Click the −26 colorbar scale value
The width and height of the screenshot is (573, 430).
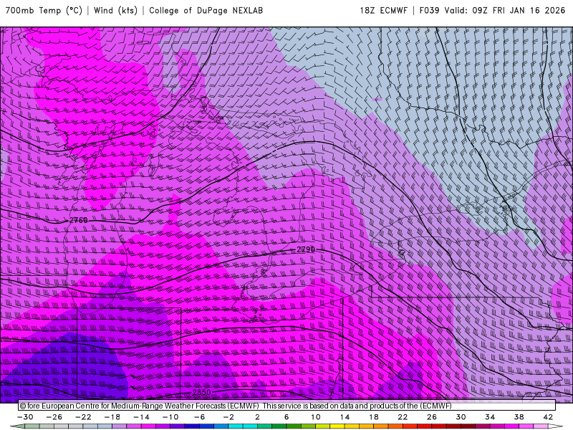click(54, 417)
